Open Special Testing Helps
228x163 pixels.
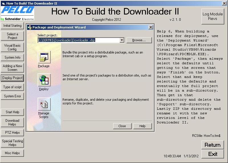(12, 143)
